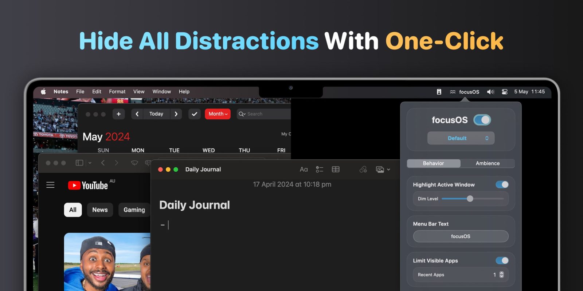The height and width of the screenshot is (291, 583).
Task: Click the Dim Level slider handle
Action: 470,199
